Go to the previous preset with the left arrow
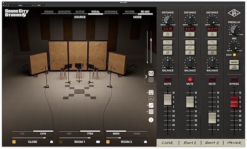The image size is (247, 149). point(6,5)
